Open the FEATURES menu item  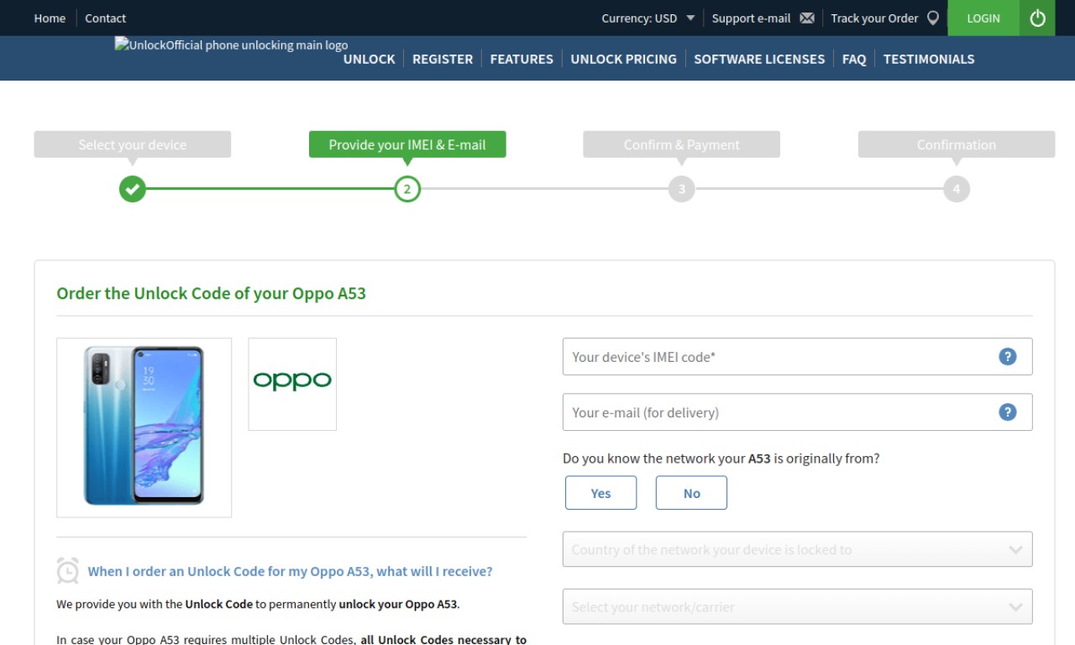coord(522,59)
